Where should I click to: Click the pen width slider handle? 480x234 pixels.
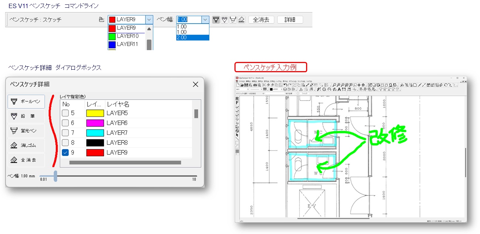[55, 176]
